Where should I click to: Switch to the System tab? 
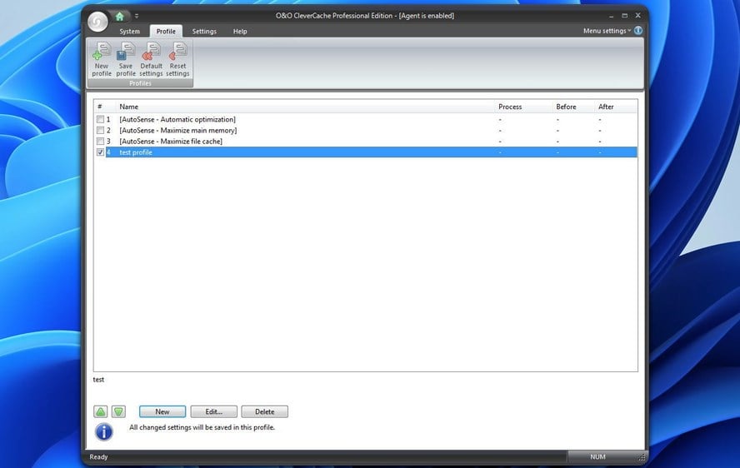pyautogui.click(x=129, y=31)
